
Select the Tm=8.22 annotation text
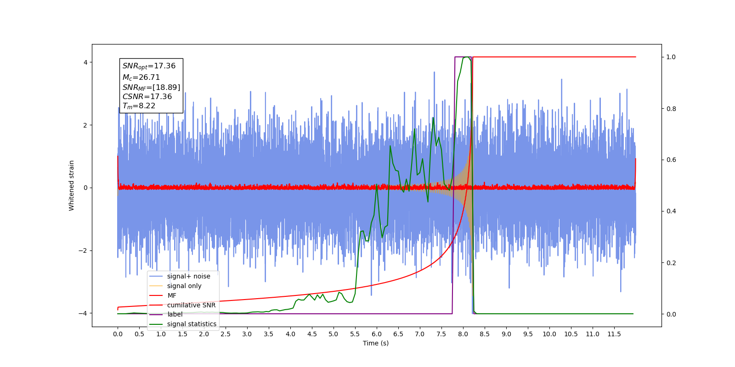coord(139,106)
